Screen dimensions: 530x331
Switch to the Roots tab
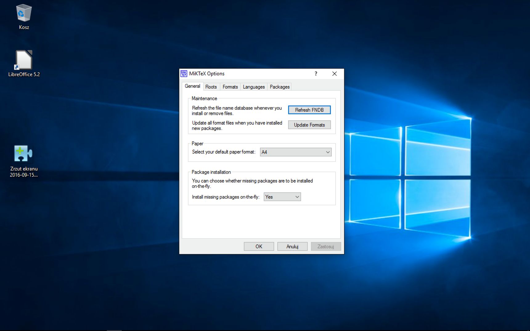(x=211, y=87)
